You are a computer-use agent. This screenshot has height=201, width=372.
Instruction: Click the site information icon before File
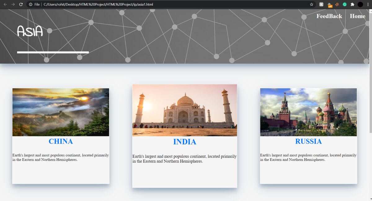click(31, 4)
